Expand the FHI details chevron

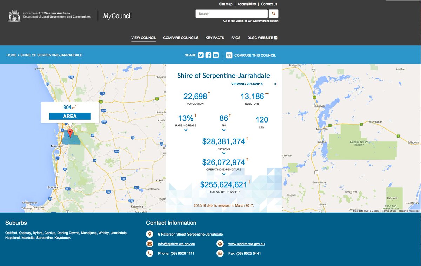click(224, 129)
